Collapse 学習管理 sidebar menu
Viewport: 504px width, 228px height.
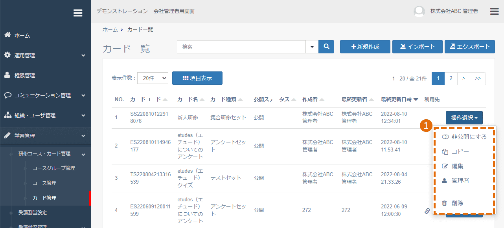45,136
